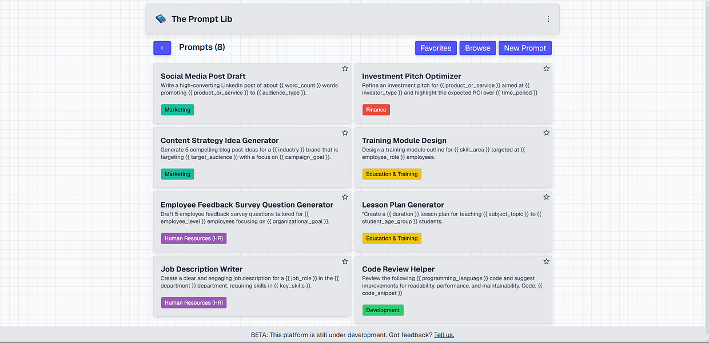Favorite the Code Review Helper prompt
The width and height of the screenshot is (709, 343).
pyautogui.click(x=546, y=261)
